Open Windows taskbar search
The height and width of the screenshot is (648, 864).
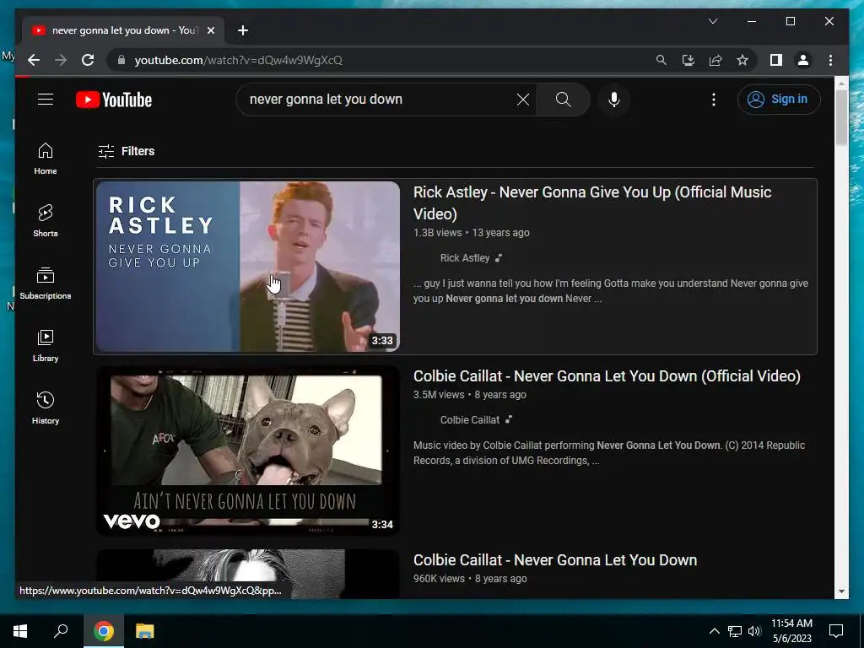(x=61, y=631)
